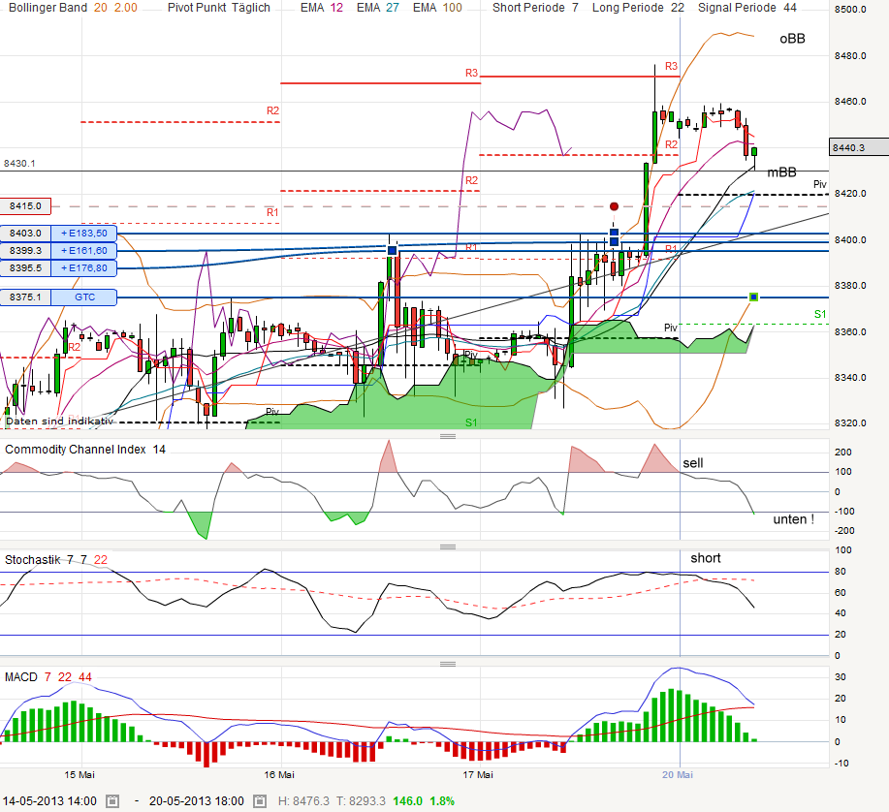The height and width of the screenshot is (812, 889).
Task: Click the Signal Periode 44 parameter
Action: (747, 8)
